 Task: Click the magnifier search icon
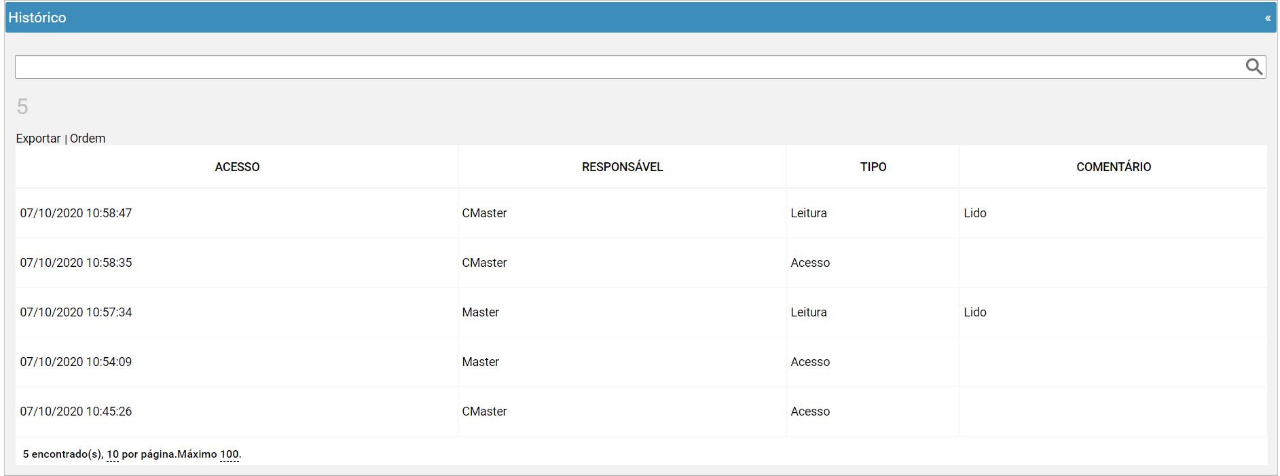[1254, 67]
